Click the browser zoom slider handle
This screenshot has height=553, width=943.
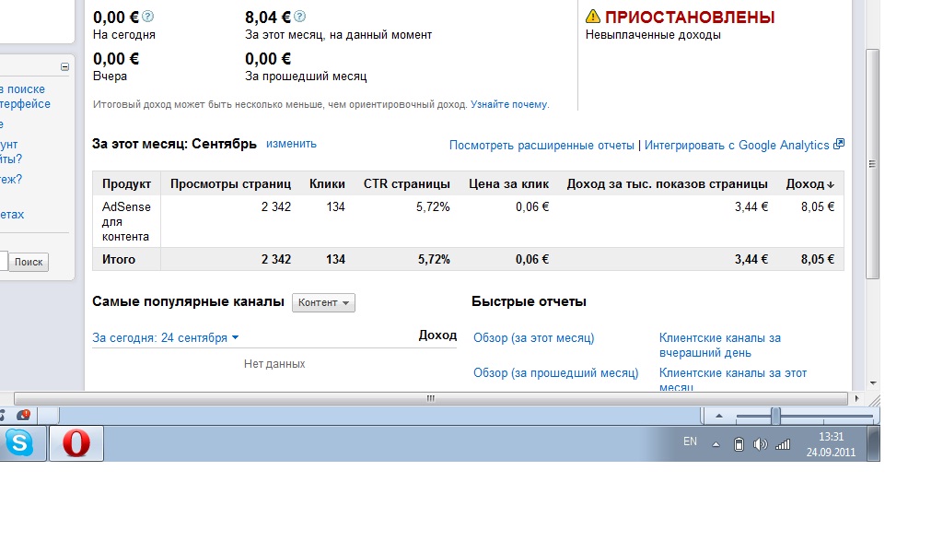(x=775, y=417)
